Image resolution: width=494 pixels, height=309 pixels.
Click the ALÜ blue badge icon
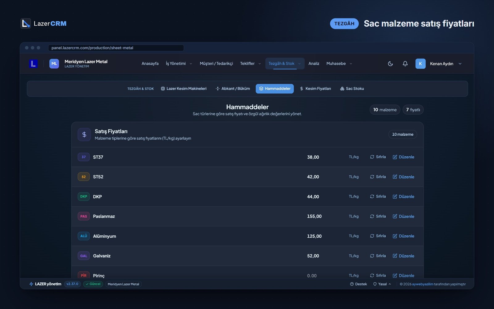pos(84,236)
